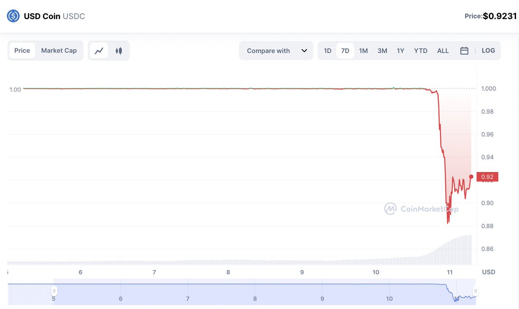Image resolution: width=519 pixels, height=309 pixels.
Task: Click the 1.000 right axis label
Action: pyautogui.click(x=489, y=88)
